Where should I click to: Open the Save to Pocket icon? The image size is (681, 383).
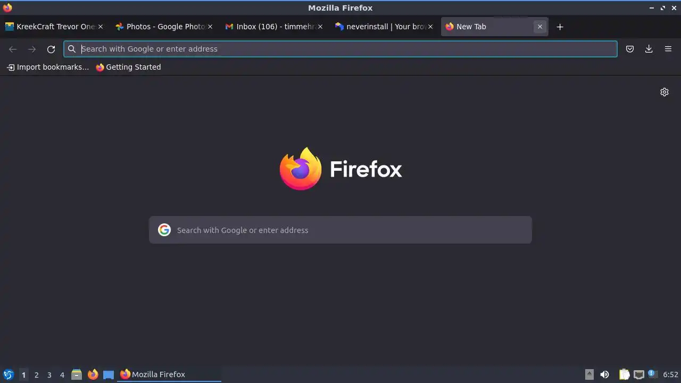(x=630, y=49)
